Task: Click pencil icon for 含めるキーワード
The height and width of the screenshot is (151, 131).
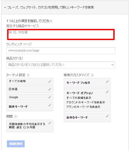Action: (107, 116)
